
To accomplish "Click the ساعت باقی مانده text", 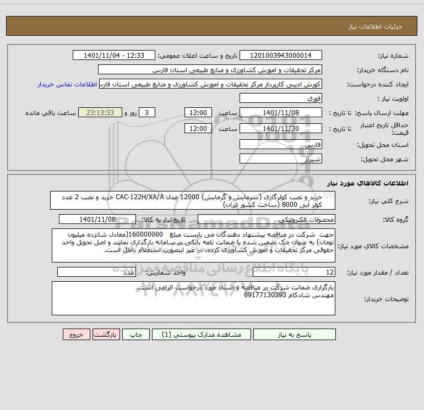I will [x=51, y=113].
